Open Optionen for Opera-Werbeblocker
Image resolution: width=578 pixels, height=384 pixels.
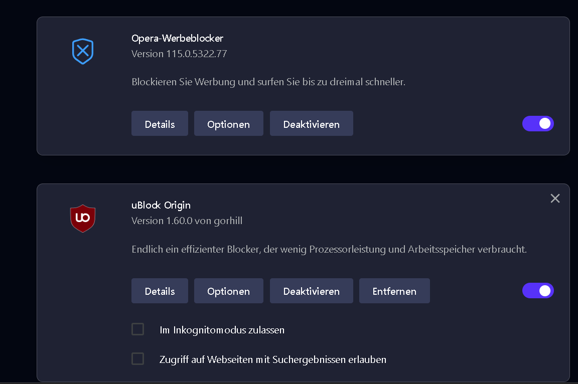(228, 124)
